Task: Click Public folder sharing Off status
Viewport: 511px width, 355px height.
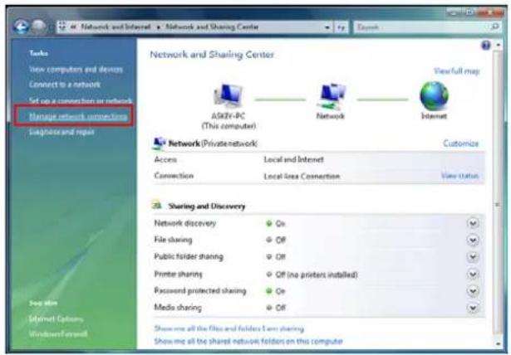Action: [x=276, y=257]
